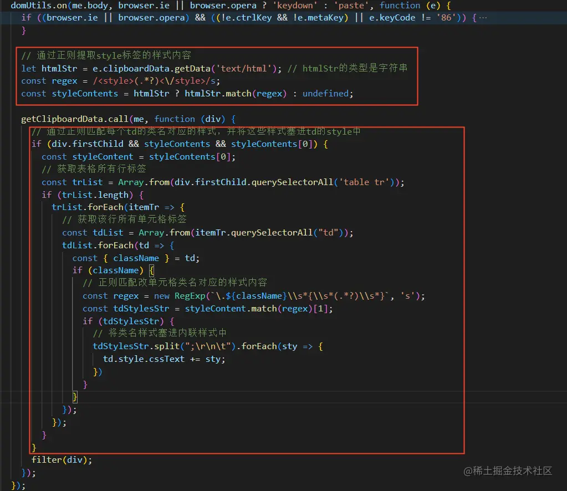Click the "const styleContent = styleContents[0];" line
The height and width of the screenshot is (491, 567).
coord(139,157)
